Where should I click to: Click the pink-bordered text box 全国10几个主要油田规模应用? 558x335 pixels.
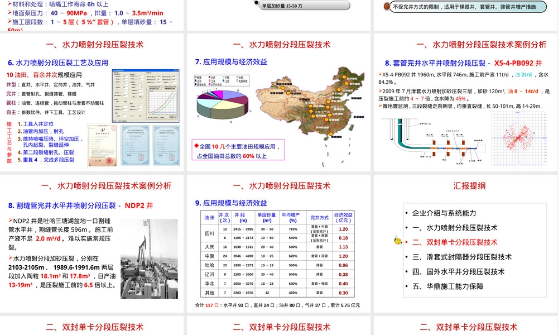238,150
